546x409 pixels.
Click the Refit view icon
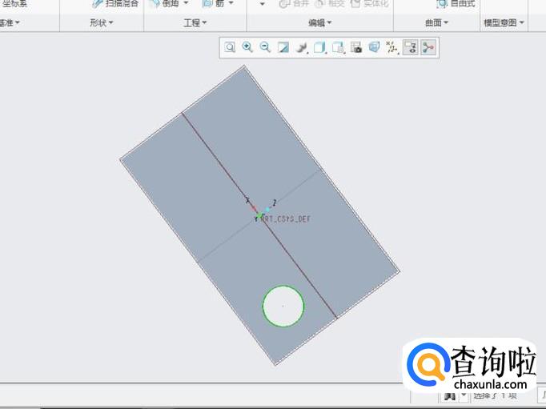230,47
